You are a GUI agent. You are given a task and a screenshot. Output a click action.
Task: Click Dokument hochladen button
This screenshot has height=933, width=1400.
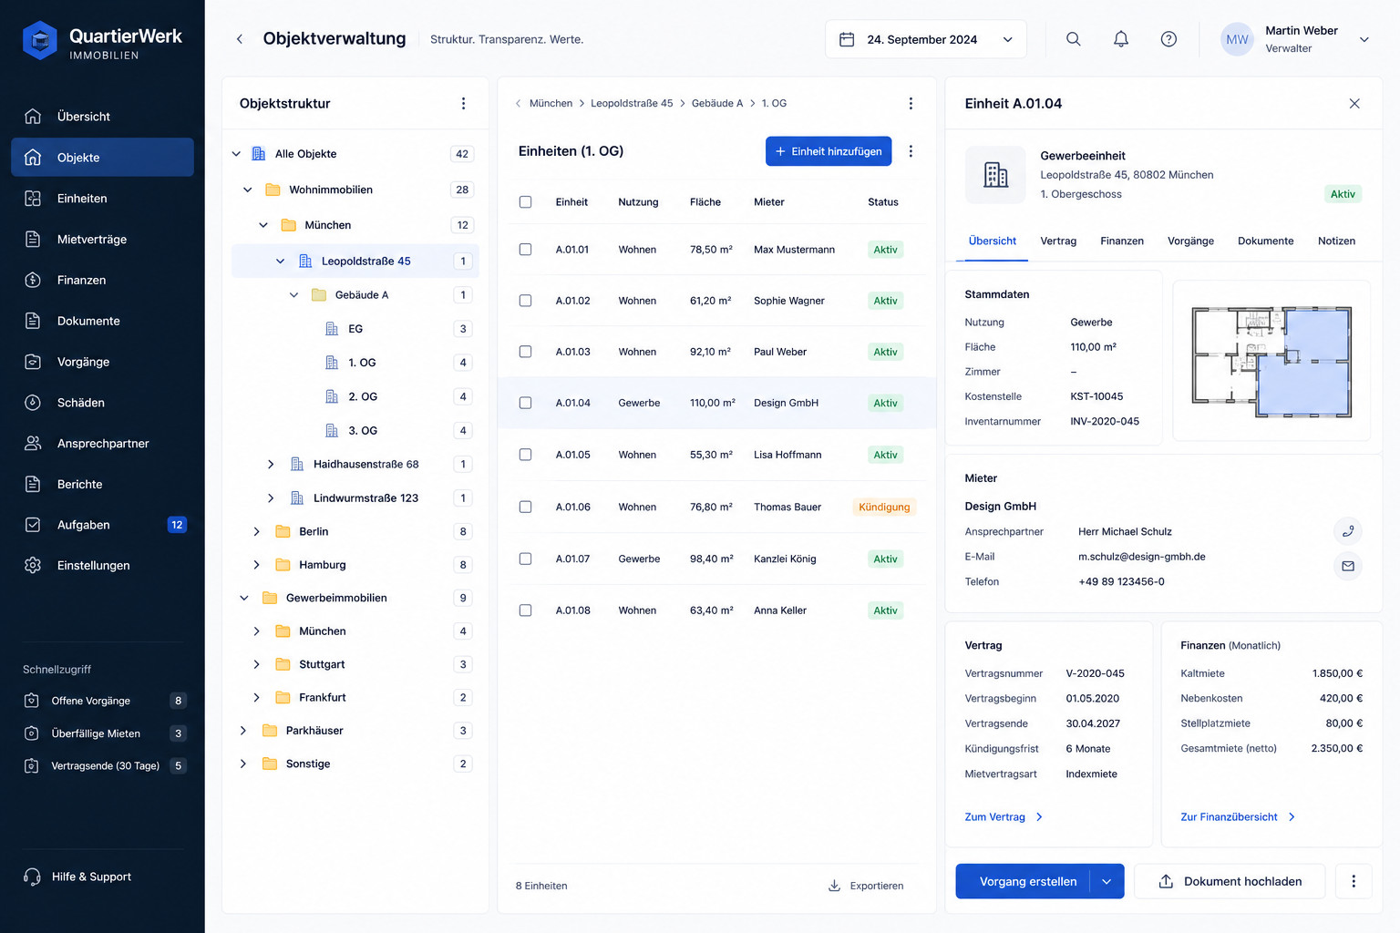[1230, 881]
